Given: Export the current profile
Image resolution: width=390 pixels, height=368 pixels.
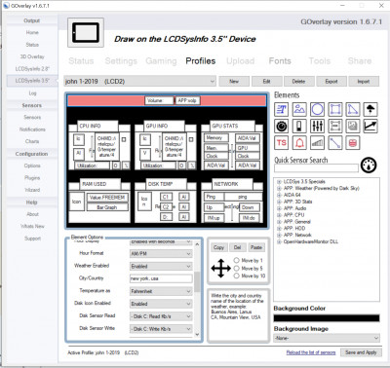Looking at the screenshot, I should coord(331,81).
